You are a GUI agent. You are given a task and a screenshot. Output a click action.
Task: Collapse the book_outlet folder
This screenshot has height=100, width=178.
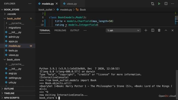tap(5, 19)
